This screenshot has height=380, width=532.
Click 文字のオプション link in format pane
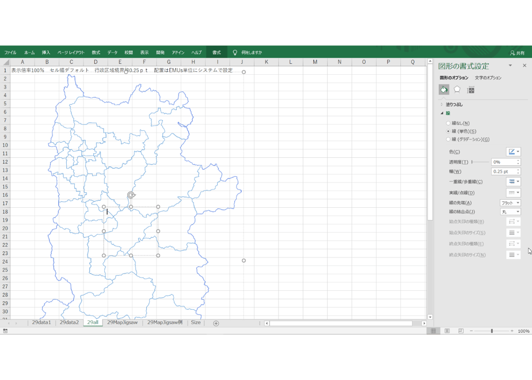click(488, 78)
